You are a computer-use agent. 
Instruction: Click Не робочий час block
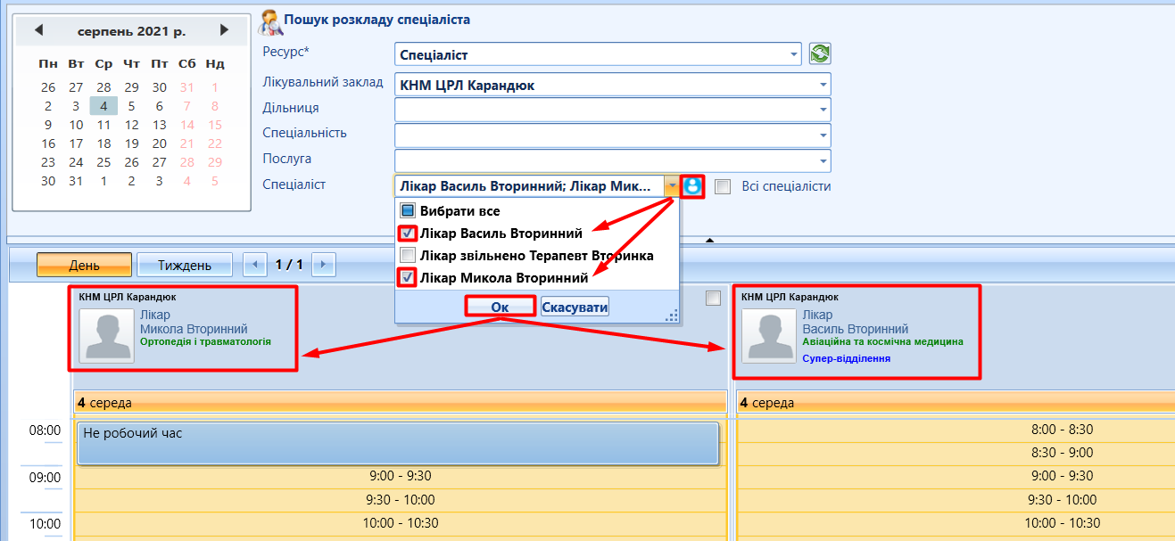398,443
